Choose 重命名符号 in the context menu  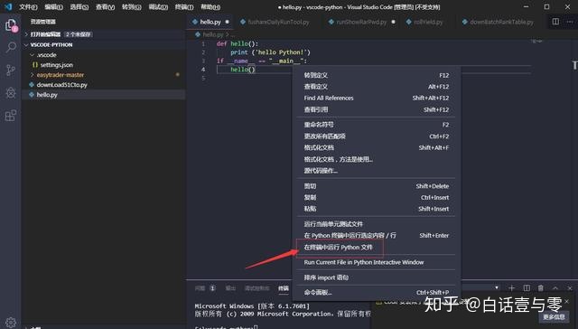[376, 125]
